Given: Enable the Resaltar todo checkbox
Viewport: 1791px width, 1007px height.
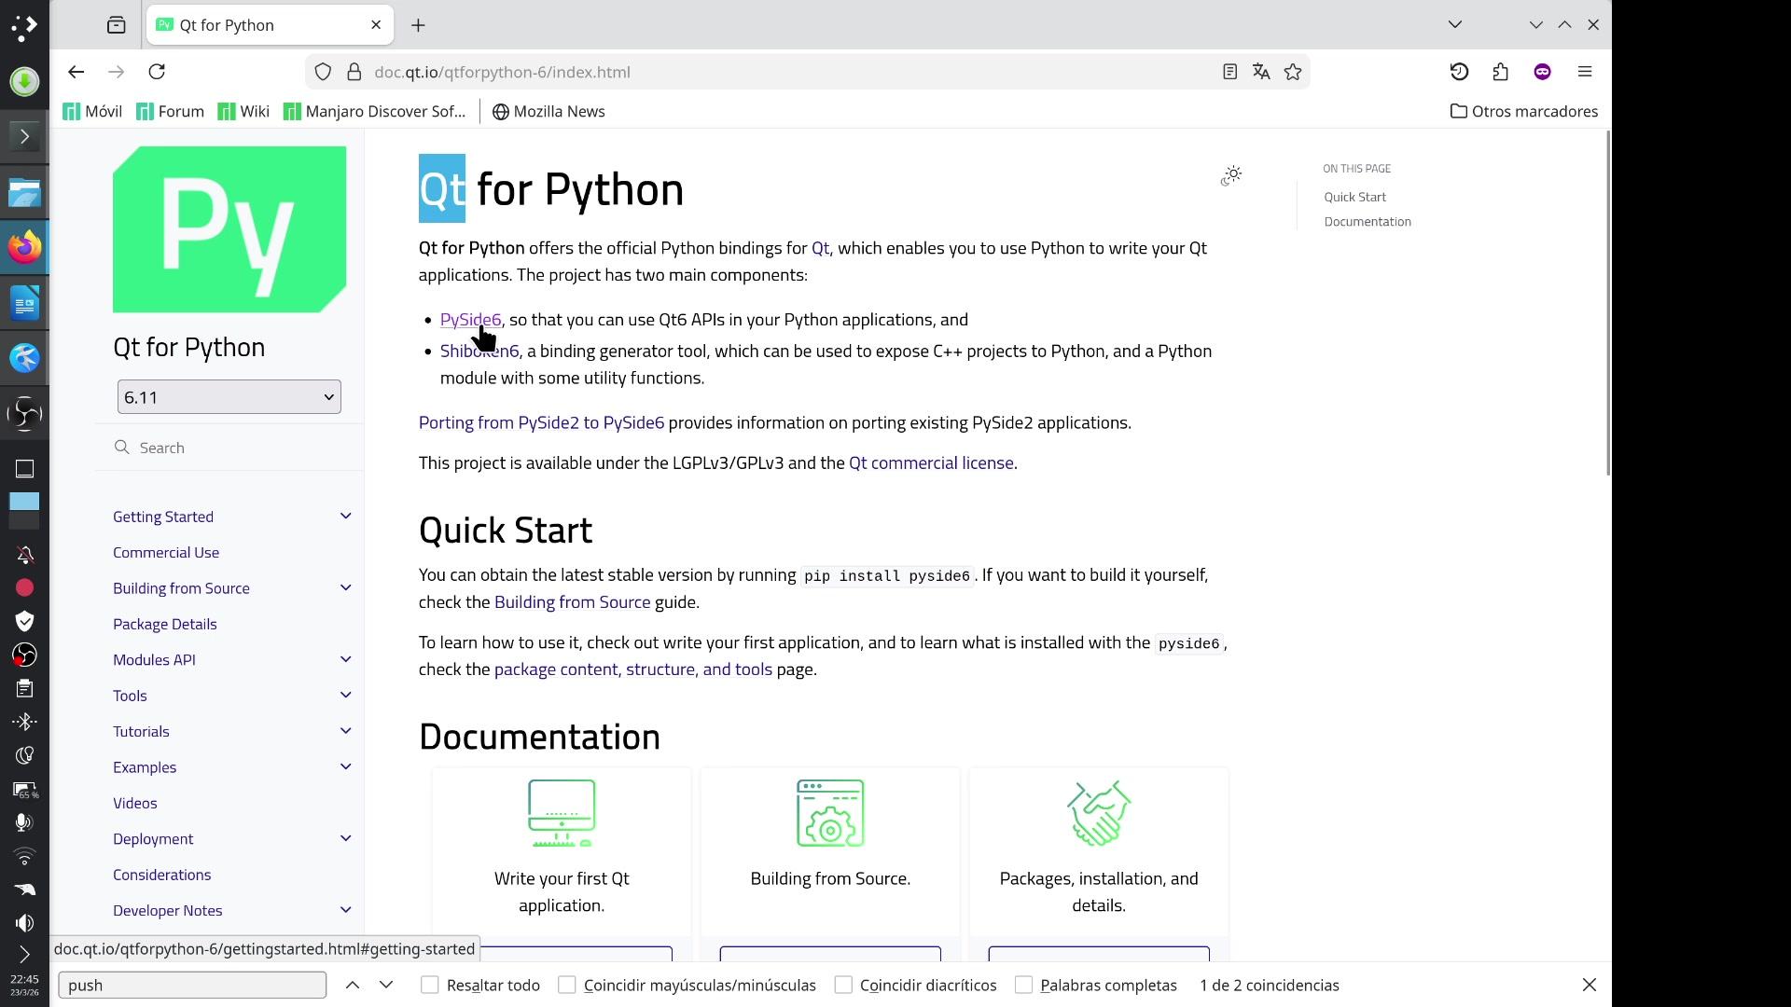Looking at the screenshot, I should pos(430,985).
